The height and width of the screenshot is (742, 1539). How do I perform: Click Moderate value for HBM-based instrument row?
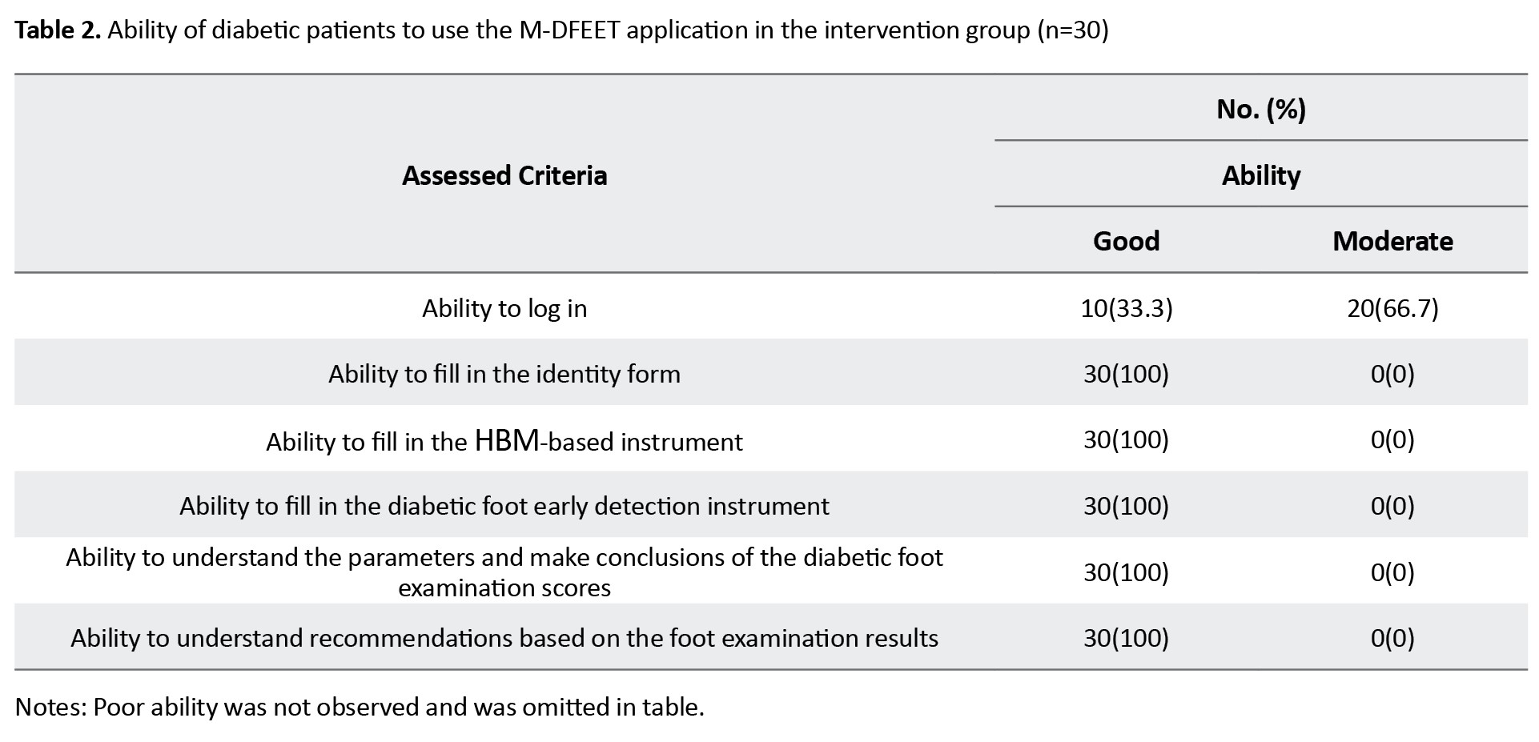pyautogui.click(x=1392, y=439)
